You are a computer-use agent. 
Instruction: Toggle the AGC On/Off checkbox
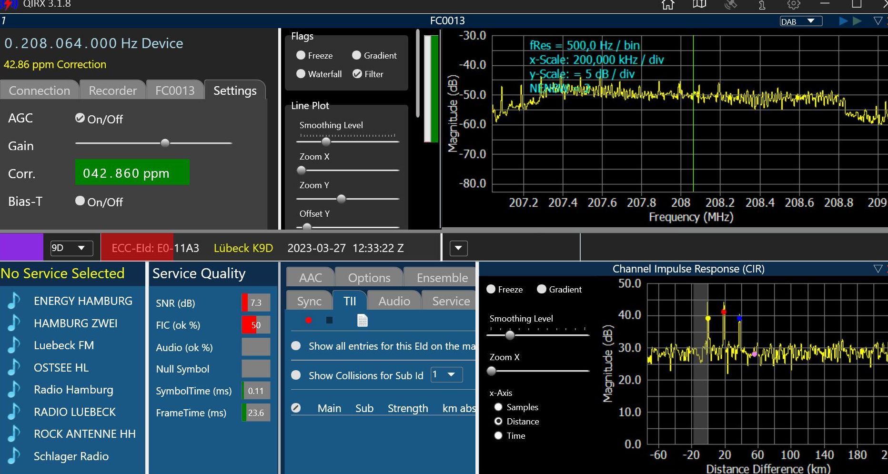pos(80,118)
